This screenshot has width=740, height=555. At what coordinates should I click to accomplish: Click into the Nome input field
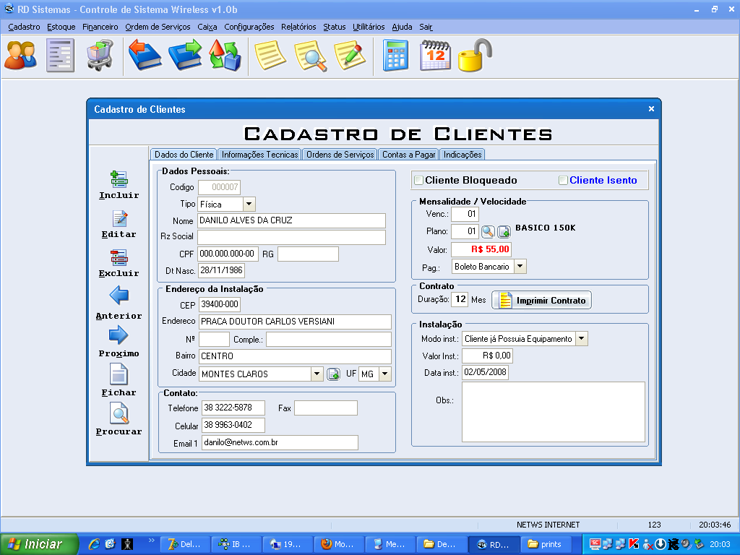click(x=291, y=220)
